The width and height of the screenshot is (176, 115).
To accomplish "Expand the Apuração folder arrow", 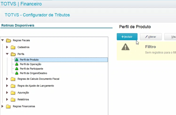I will 7,93.
